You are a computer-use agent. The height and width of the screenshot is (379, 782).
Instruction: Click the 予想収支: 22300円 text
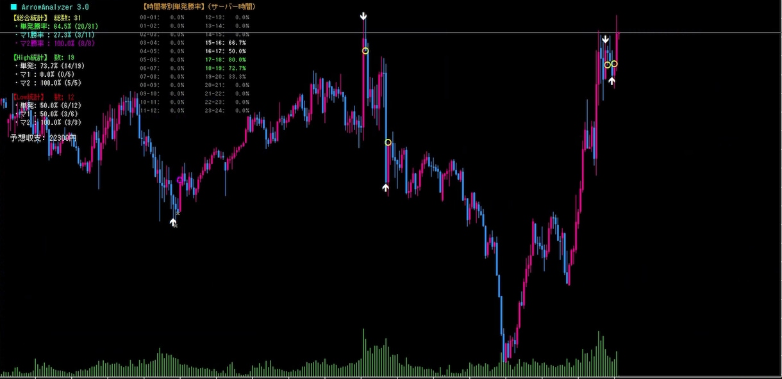pyautogui.click(x=43, y=138)
